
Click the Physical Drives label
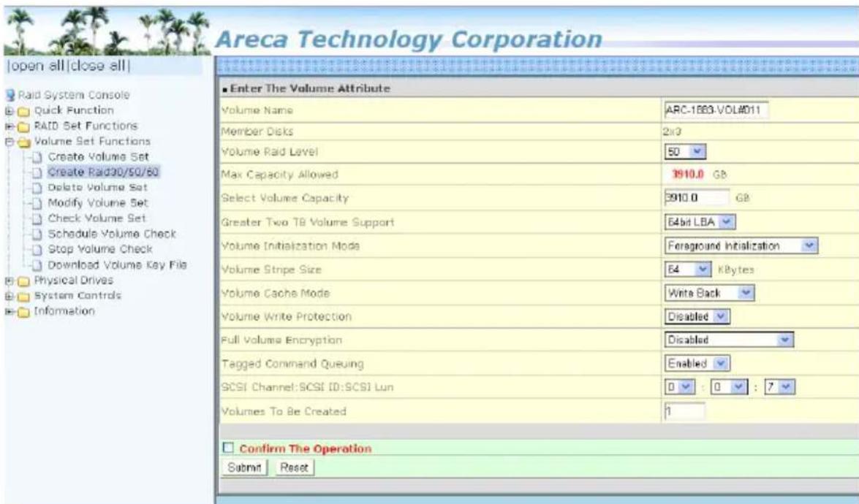73,280
